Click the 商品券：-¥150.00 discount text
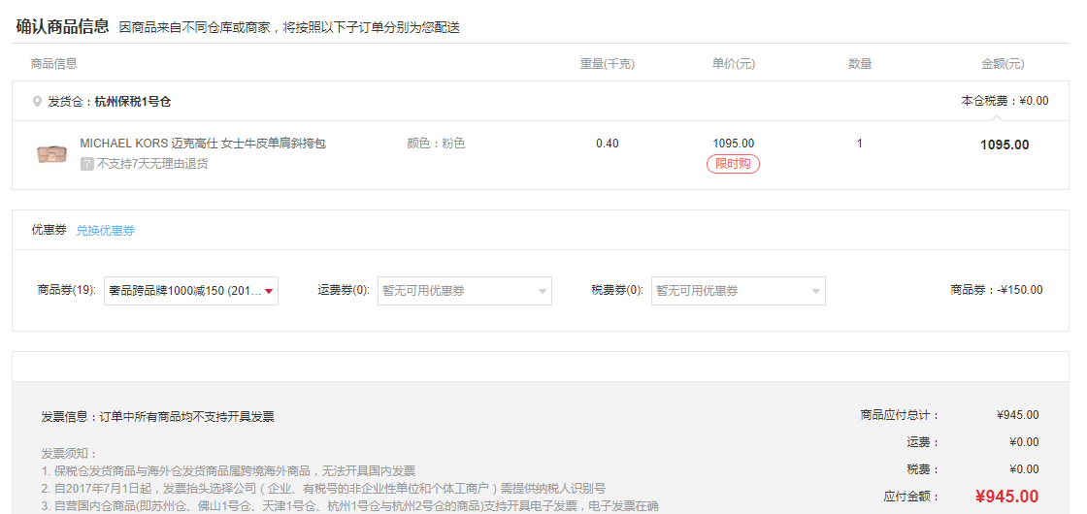 click(x=996, y=290)
